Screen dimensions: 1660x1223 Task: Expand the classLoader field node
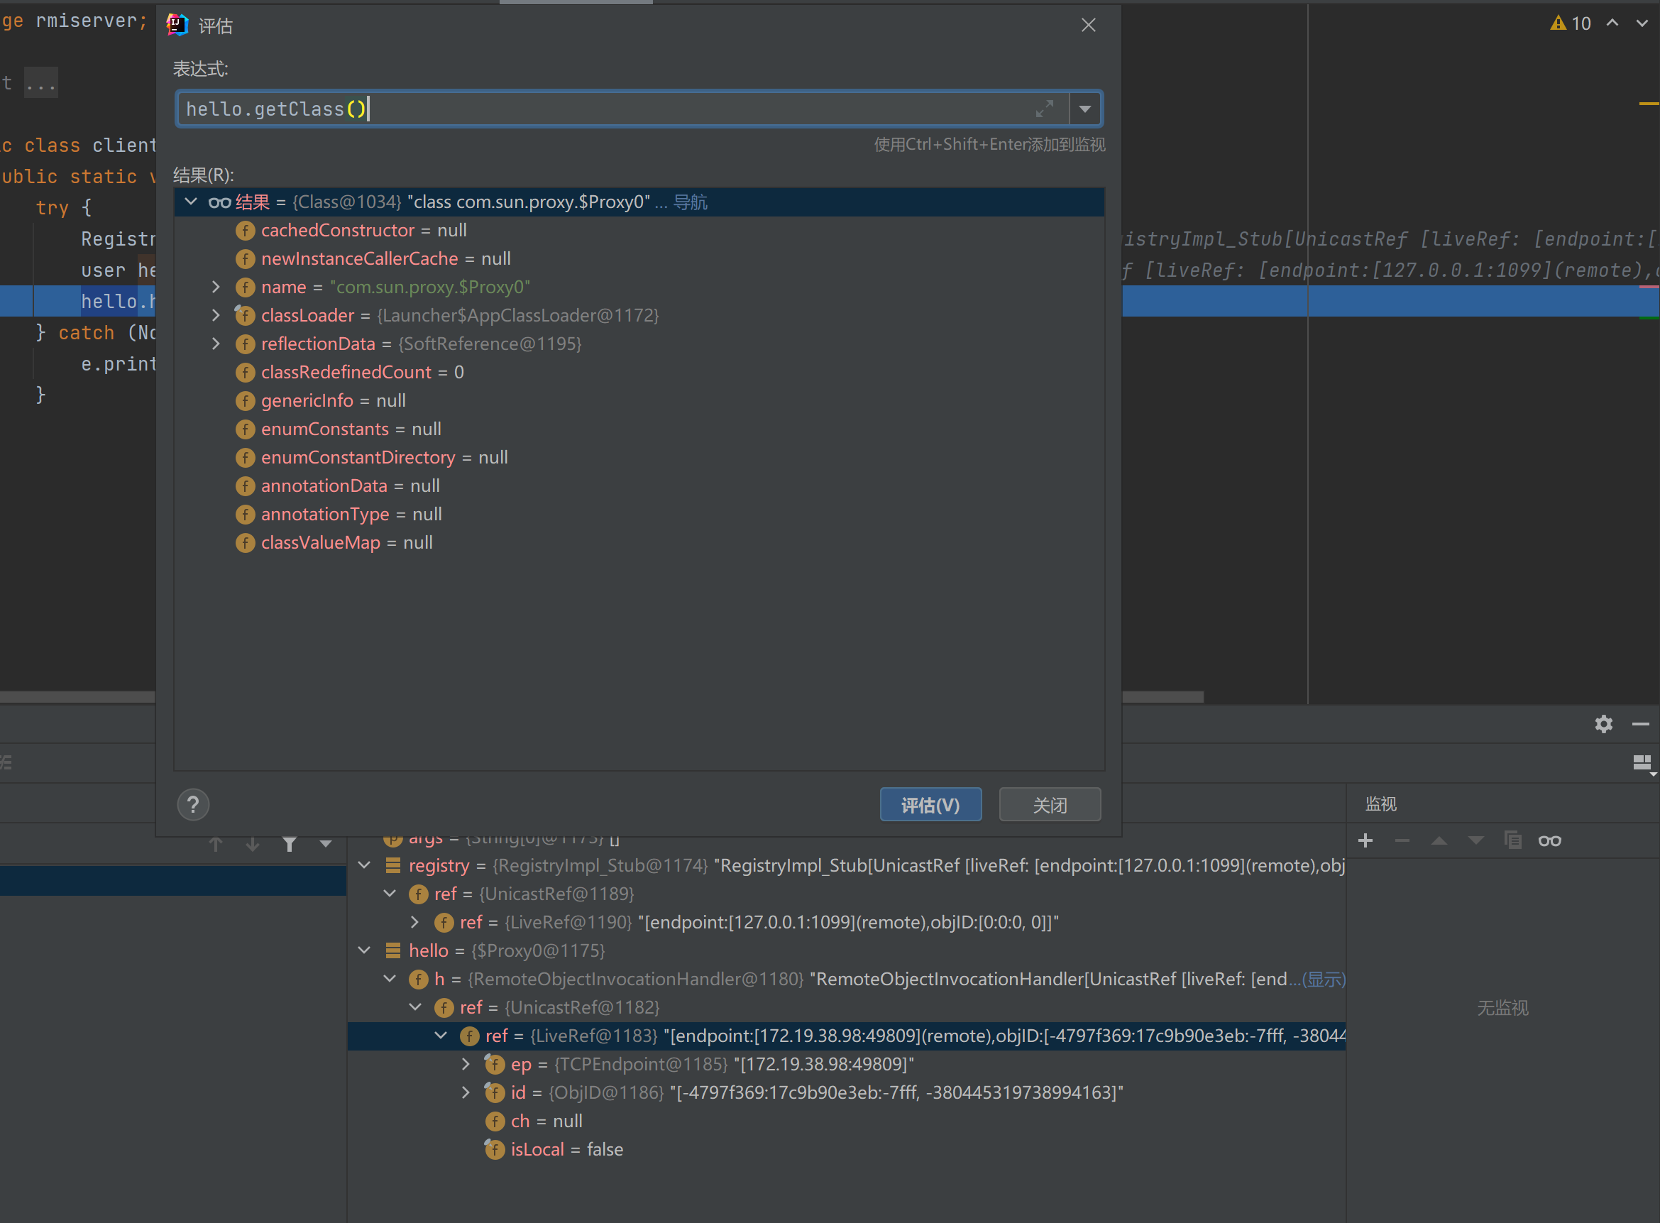(x=215, y=315)
